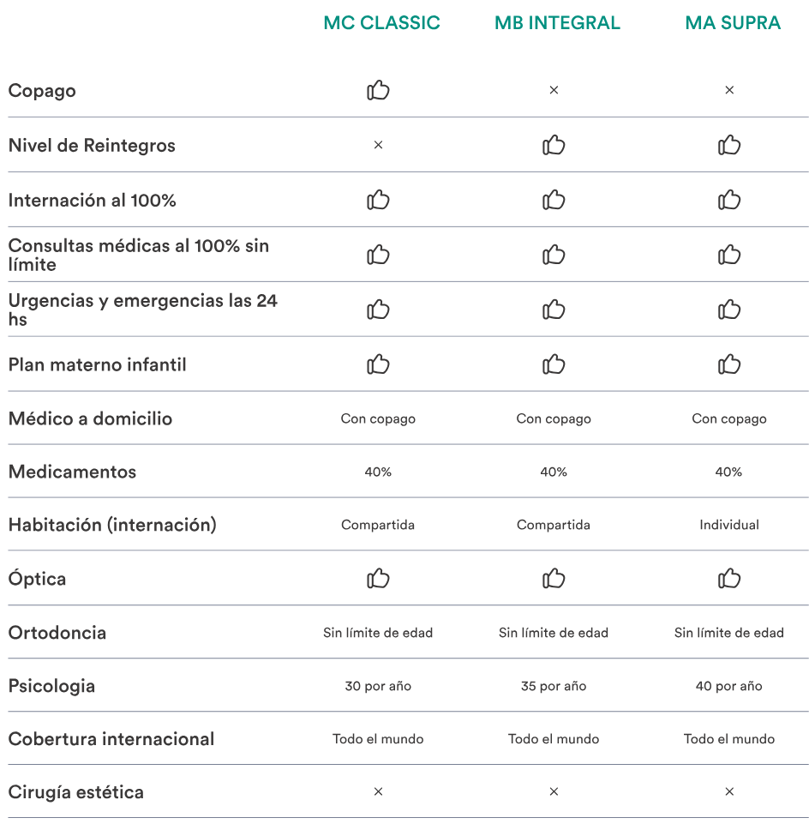Click Urgencias y emergencias thumbs-up under MA Supra
This screenshot has height=836, width=809.
pyautogui.click(x=729, y=310)
